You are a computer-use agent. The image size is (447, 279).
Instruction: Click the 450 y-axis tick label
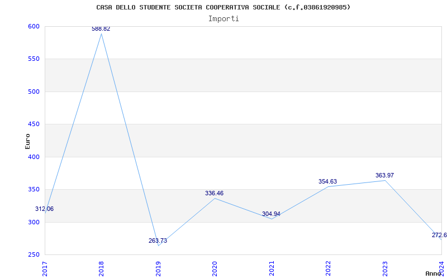(34, 124)
